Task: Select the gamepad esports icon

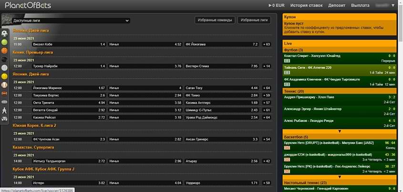Action: (4, 119)
